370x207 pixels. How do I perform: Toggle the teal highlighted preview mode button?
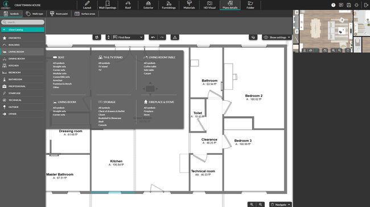point(316,50)
